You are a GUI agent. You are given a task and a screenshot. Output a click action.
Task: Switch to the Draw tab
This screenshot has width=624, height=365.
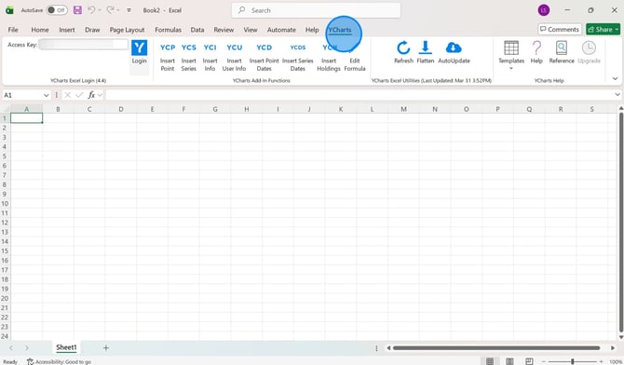tap(92, 30)
